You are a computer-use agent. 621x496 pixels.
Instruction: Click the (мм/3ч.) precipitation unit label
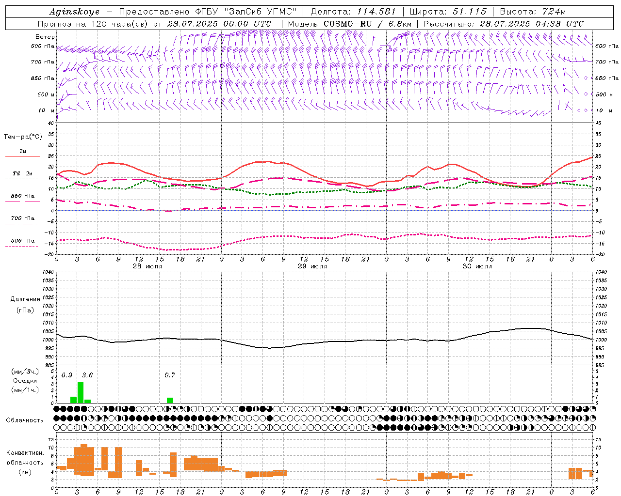[x=25, y=372]
